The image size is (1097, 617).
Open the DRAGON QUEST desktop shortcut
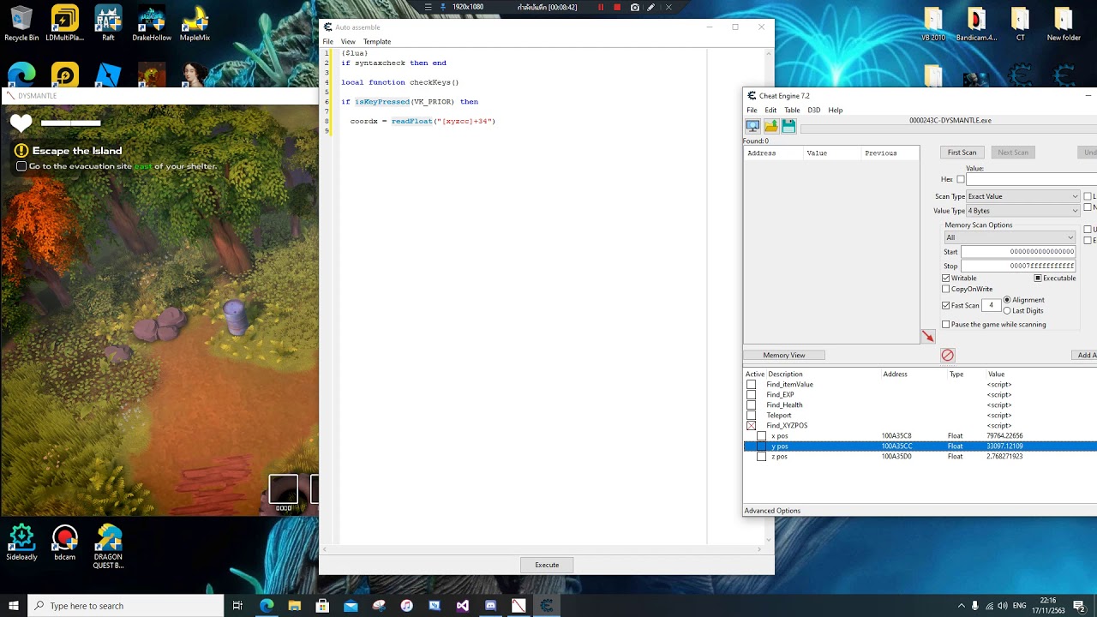(109, 547)
